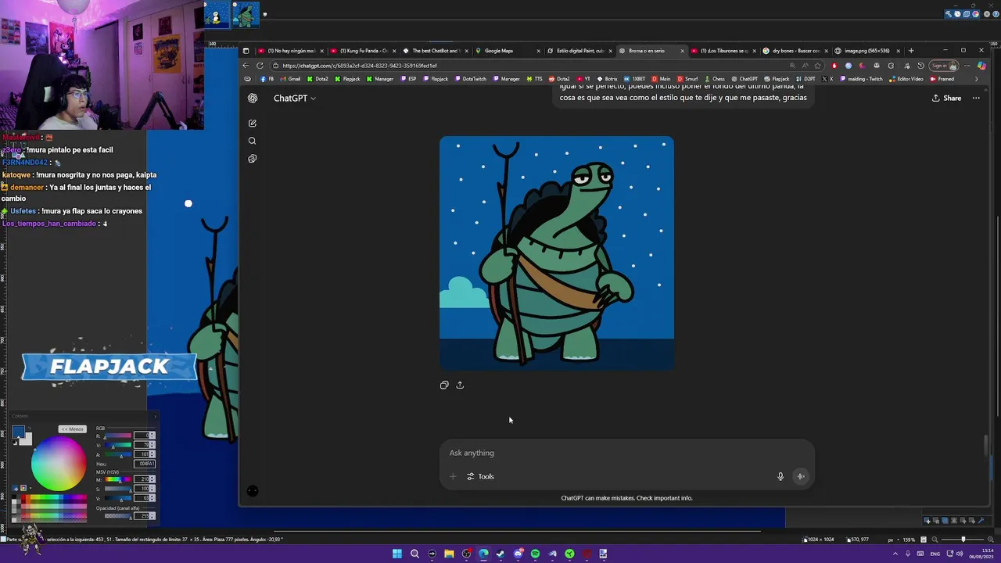Swap primary and secondary colors icon

[x=29, y=428]
